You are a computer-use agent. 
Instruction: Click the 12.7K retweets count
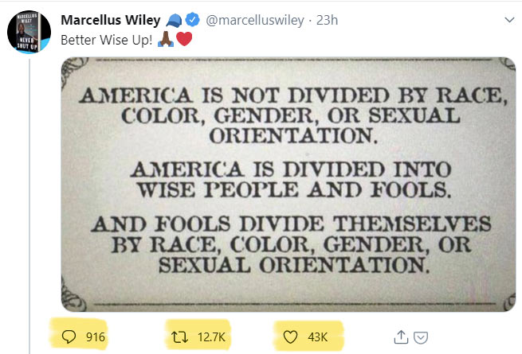pos(211,338)
